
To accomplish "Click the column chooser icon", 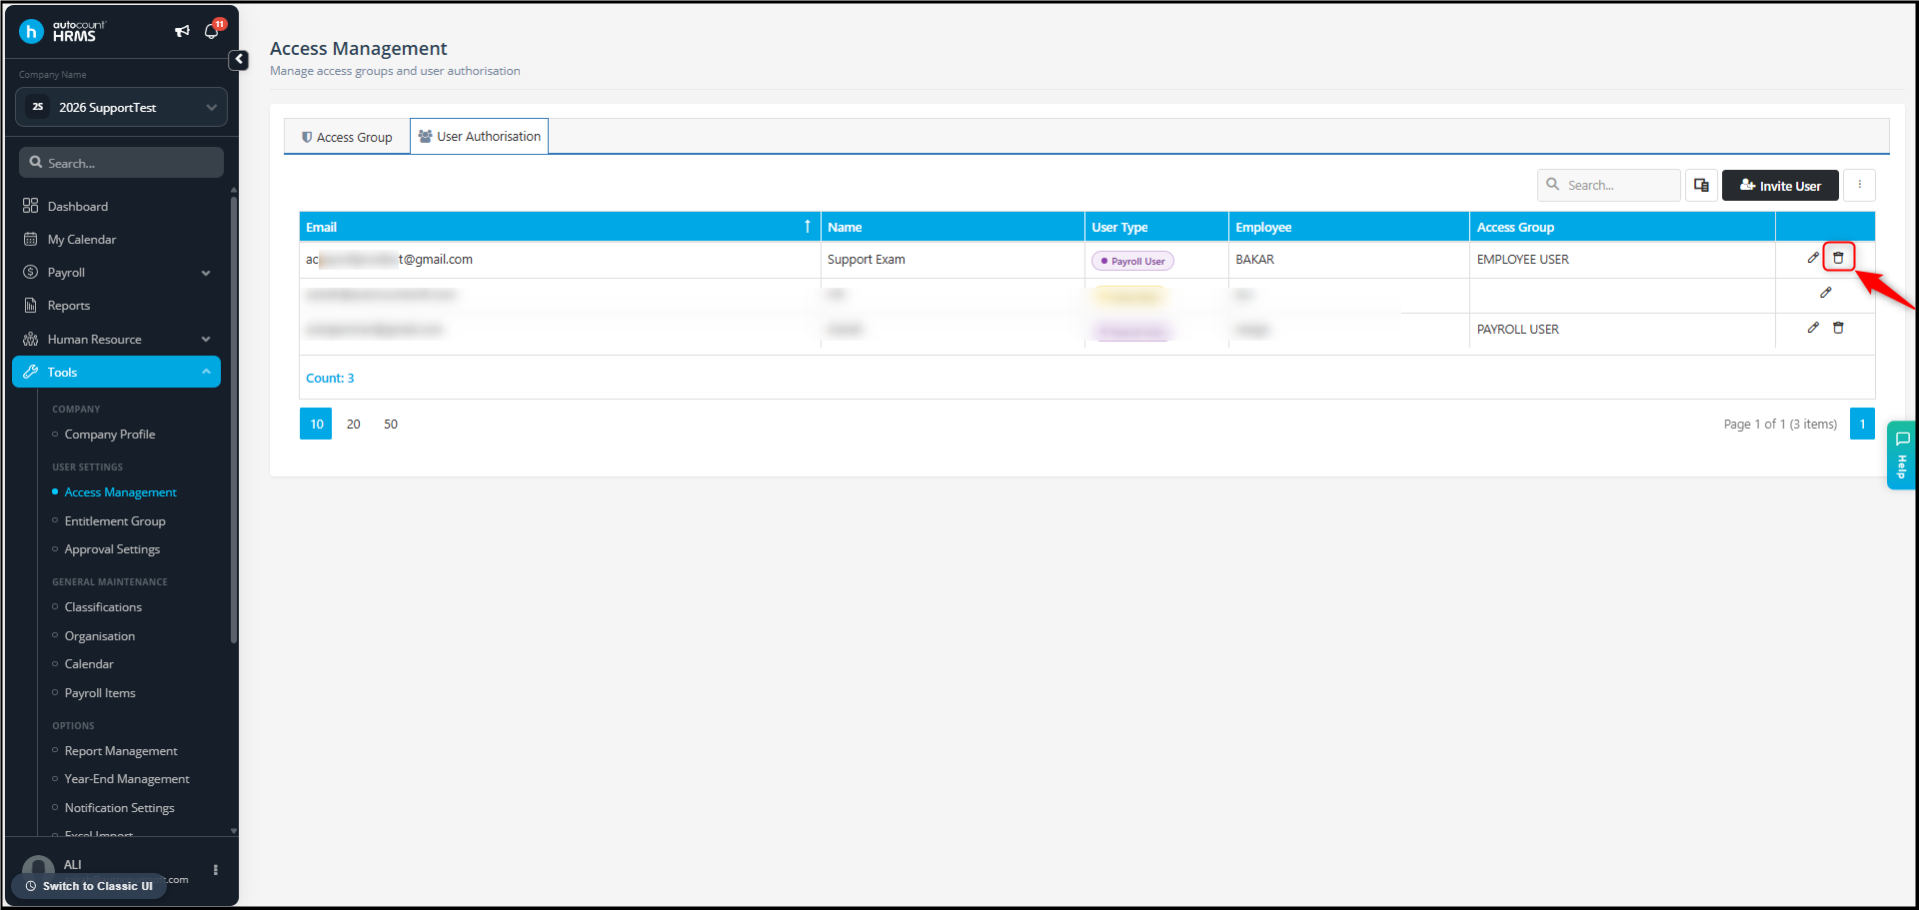I will tap(1701, 185).
